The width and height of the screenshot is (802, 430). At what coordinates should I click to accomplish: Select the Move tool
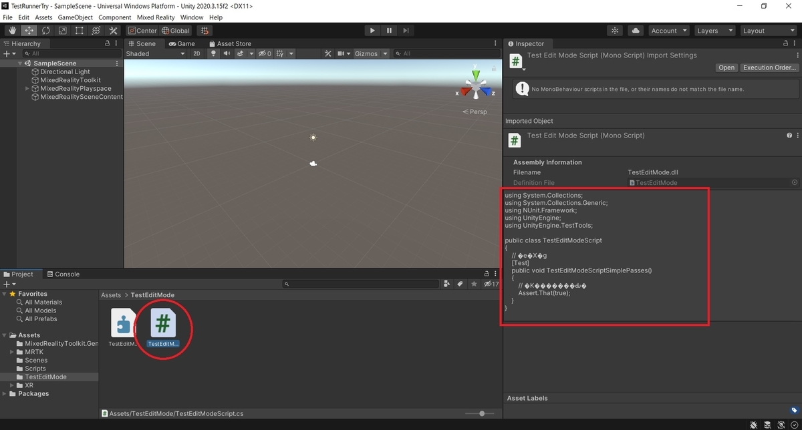click(x=29, y=30)
